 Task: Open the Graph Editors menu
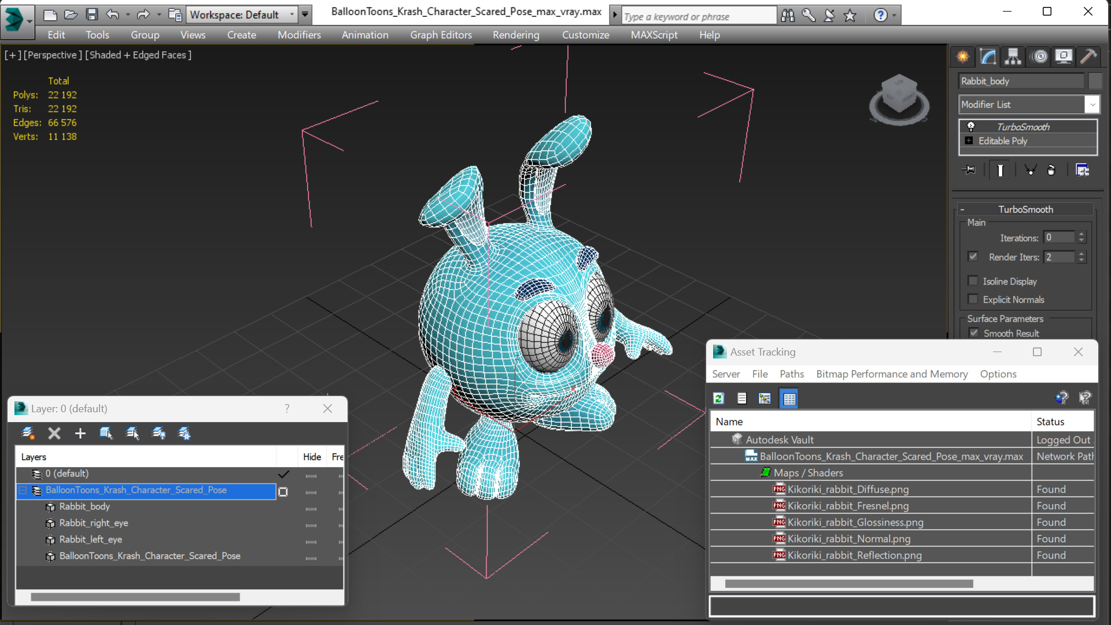point(441,35)
